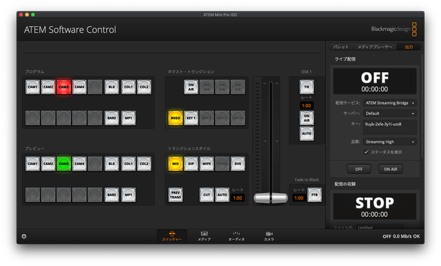Image resolution: width=441 pixels, height=266 pixels.
Task: Trigger DSK 1 AUTO button
Action: [307, 133]
